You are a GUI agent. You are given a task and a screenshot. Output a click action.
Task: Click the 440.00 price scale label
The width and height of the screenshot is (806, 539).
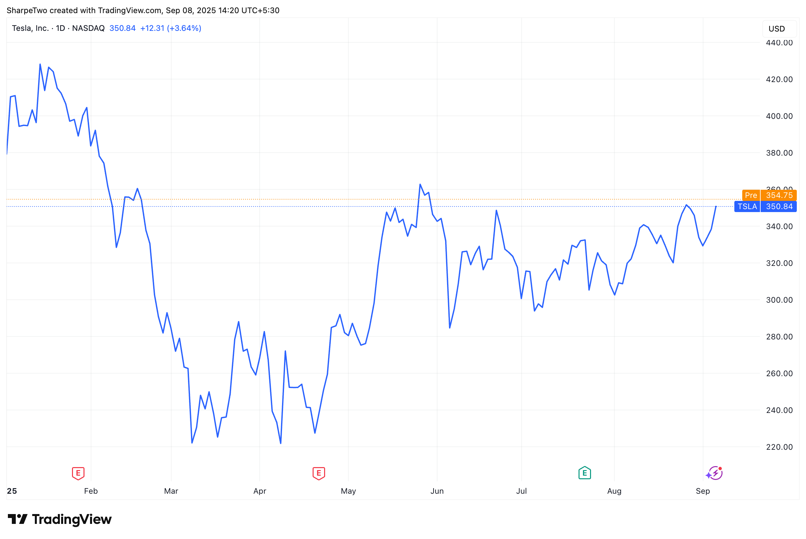[779, 43]
